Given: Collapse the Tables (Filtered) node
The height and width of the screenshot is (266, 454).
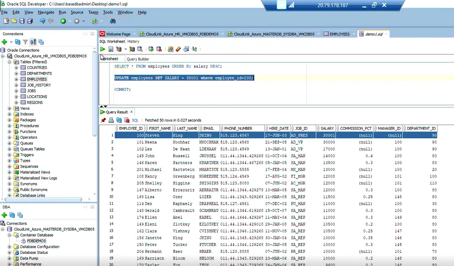Looking at the screenshot, I should pos(10,62).
